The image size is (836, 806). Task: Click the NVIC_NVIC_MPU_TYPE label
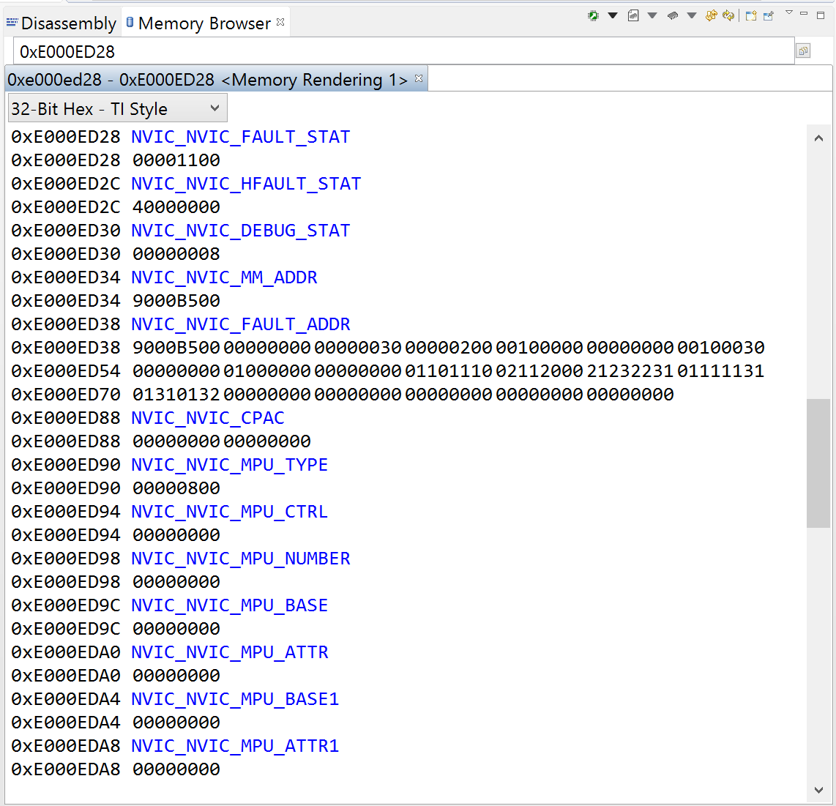[229, 466]
